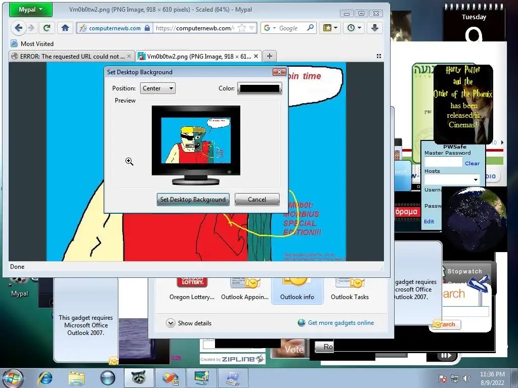Click the Master Password input field

(443, 162)
